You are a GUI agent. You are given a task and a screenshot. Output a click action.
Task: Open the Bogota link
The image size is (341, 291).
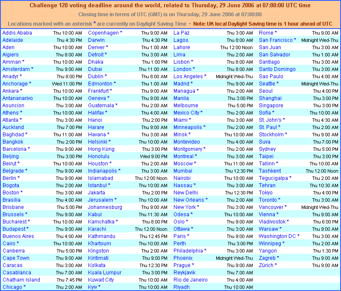coord(11,185)
